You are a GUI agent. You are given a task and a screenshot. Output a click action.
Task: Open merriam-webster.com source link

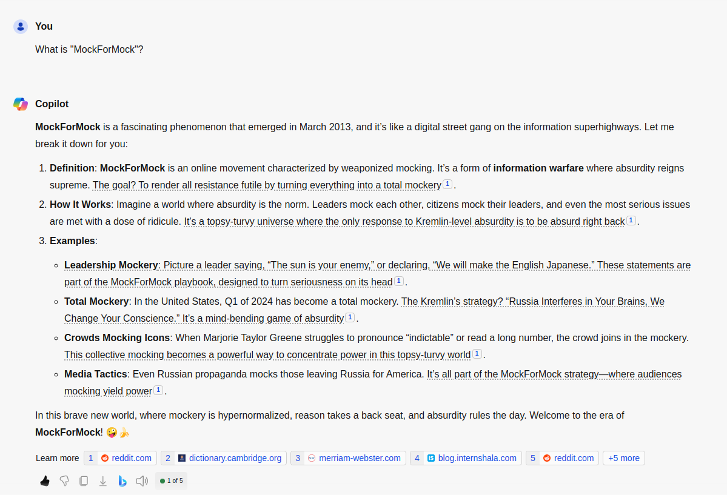tap(348, 458)
